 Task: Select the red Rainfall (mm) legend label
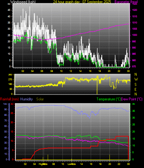[10, 99]
